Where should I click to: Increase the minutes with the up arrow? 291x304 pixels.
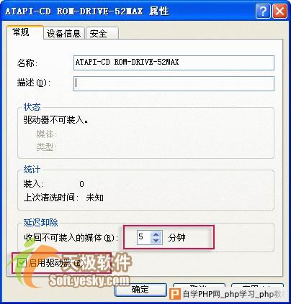point(156,234)
